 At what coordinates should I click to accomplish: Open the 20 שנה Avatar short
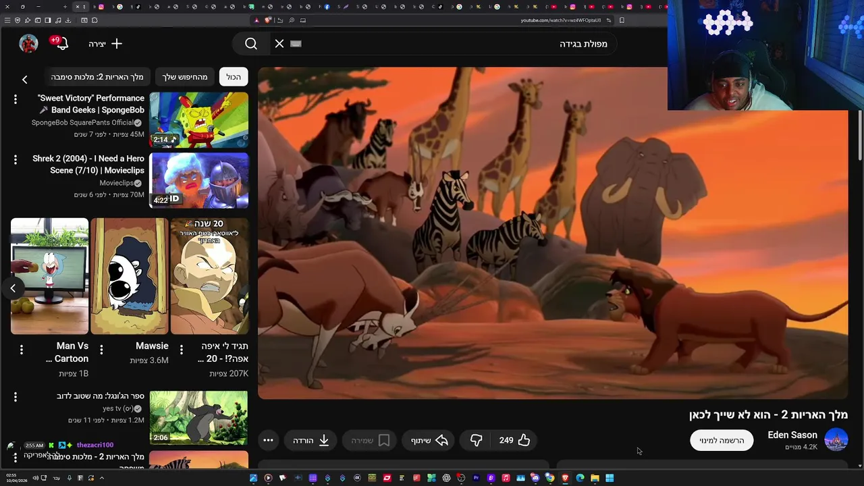(x=209, y=275)
